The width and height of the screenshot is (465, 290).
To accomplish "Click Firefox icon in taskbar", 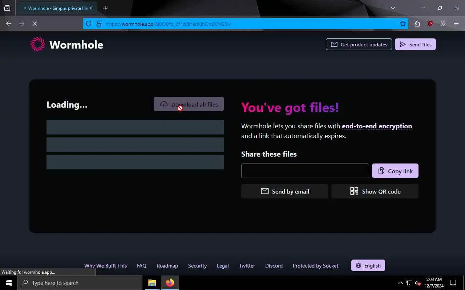I will 170,283.
